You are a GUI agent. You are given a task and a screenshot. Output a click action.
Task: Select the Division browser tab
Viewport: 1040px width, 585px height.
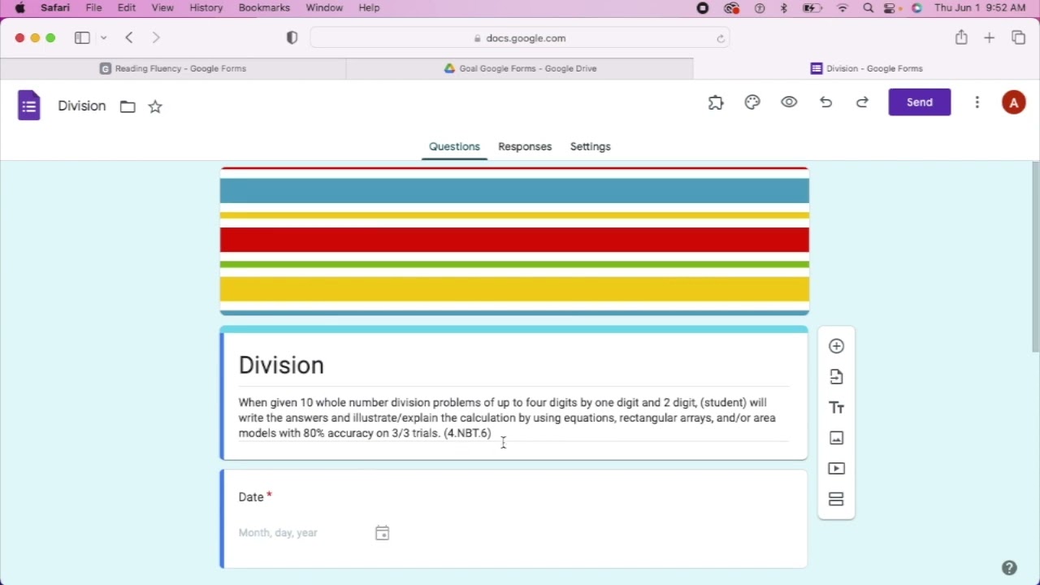click(x=866, y=69)
